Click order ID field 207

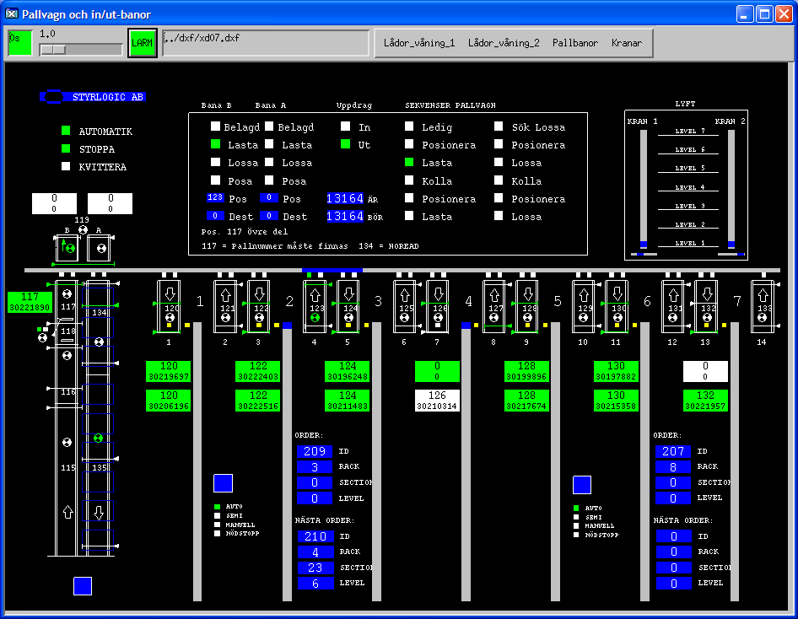[673, 451]
